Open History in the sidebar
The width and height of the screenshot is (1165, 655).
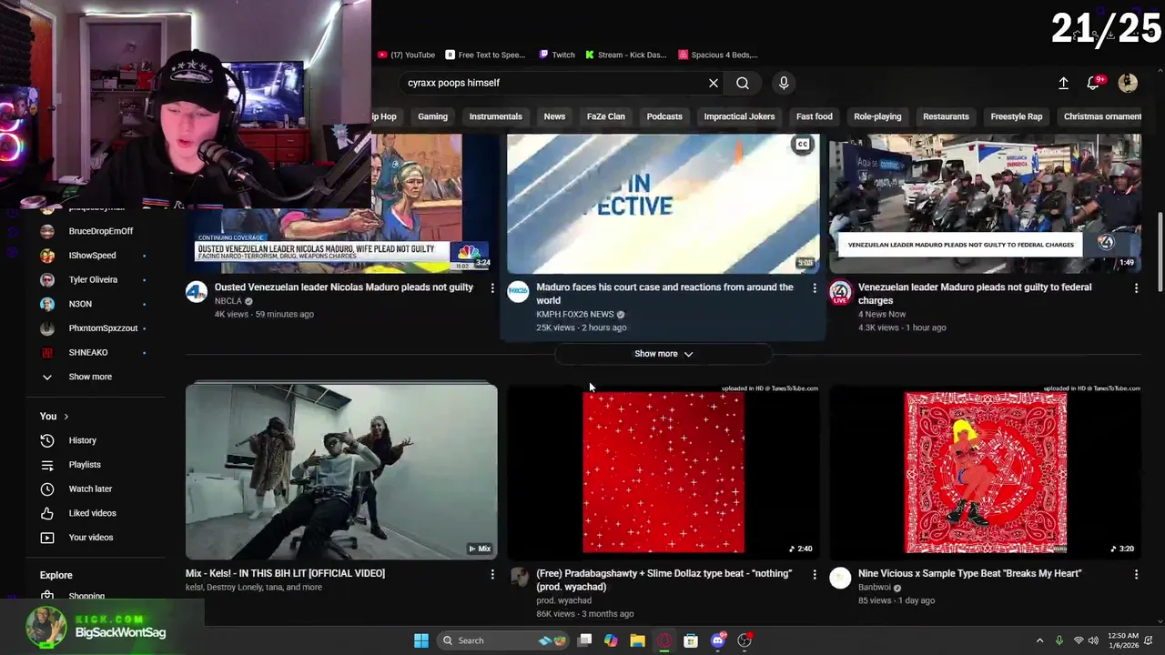click(x=82, y=440)
